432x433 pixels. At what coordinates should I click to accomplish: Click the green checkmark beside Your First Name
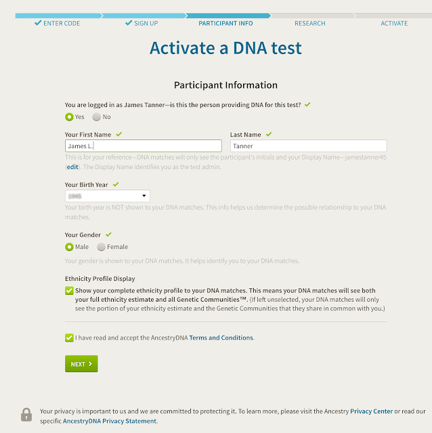(119, 135)
